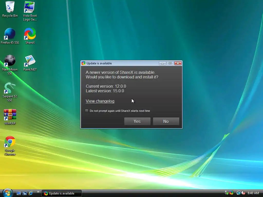Select the Serpent 52 SSE shortcut
Image resolution: width=263 pixels, height=197 pixels.
click(10, 92)
